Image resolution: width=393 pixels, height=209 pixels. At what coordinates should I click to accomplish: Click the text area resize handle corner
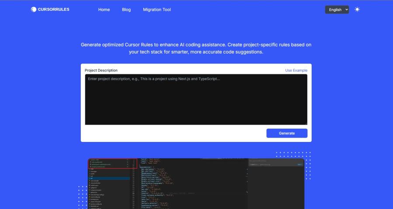(306, 124)
